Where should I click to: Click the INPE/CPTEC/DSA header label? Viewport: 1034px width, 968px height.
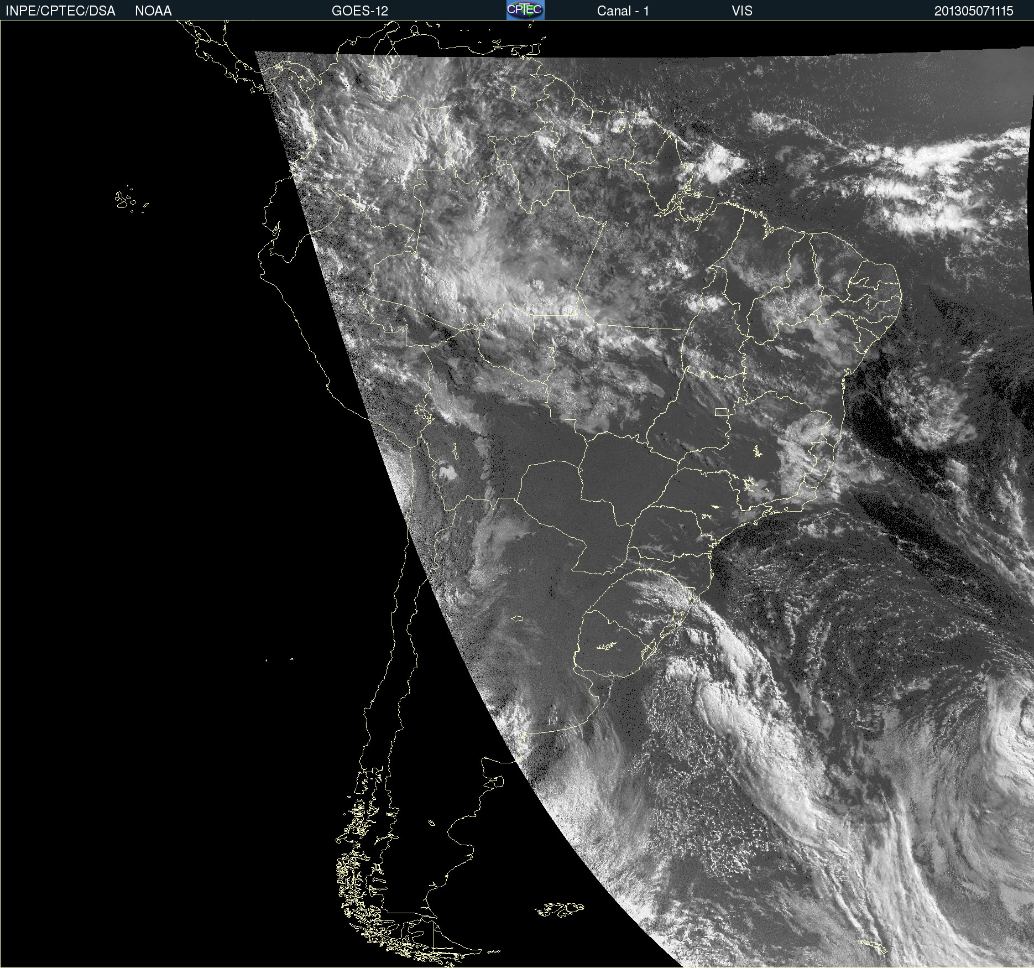click(x=60, y=11)
